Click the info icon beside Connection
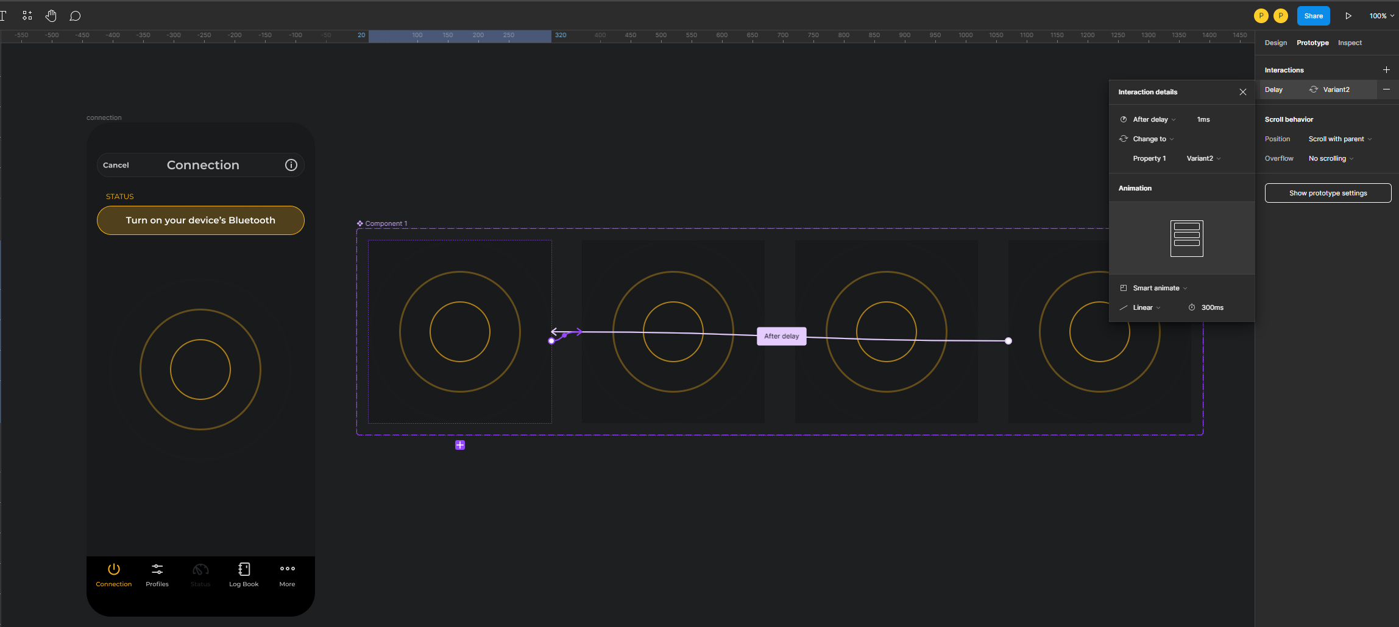This screenshot has height=627, width=1399. (291, 165)
